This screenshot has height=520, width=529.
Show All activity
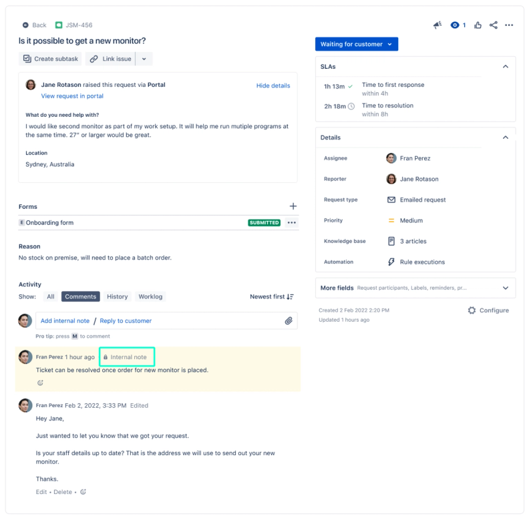(51, 297)
